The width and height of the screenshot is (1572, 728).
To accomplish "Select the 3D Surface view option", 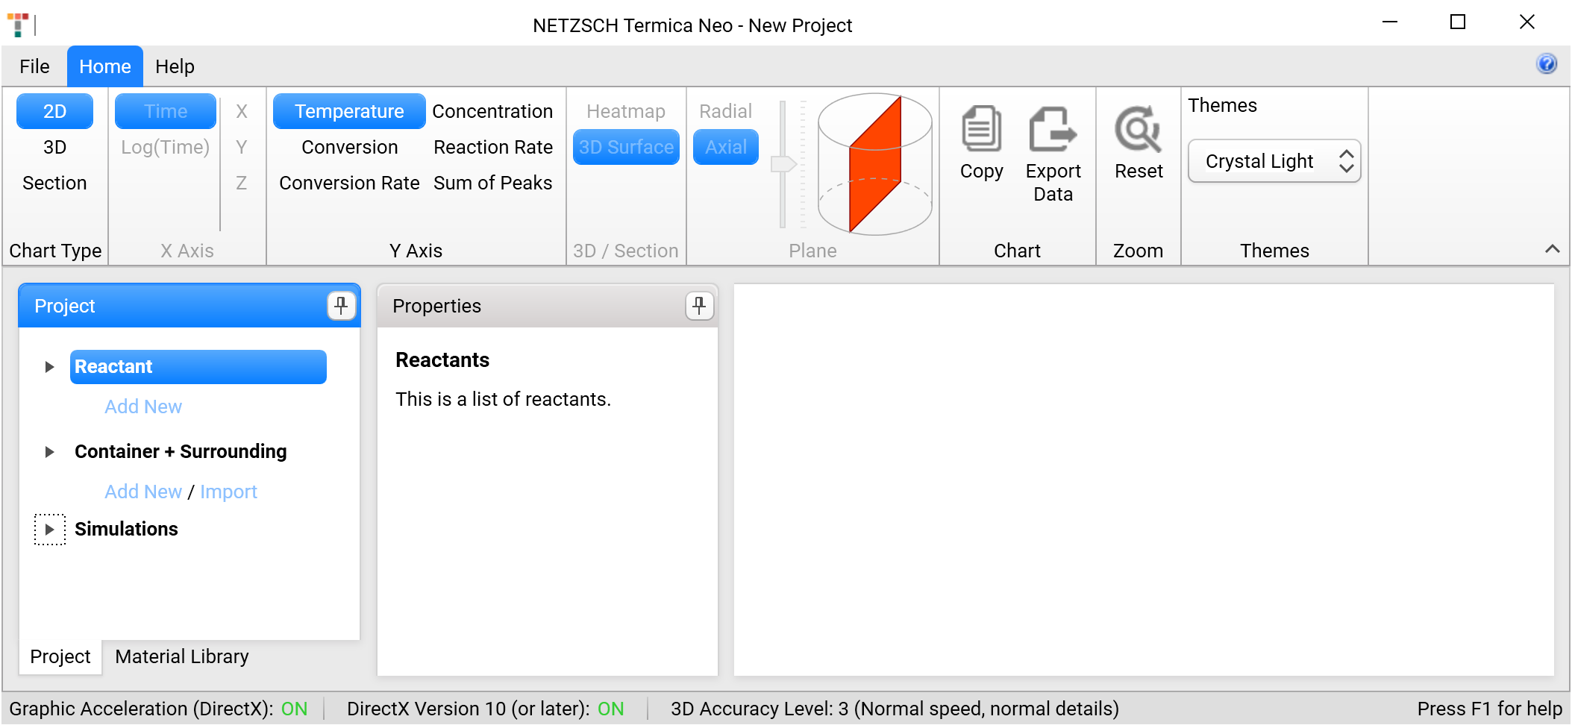I will (626, 147).
